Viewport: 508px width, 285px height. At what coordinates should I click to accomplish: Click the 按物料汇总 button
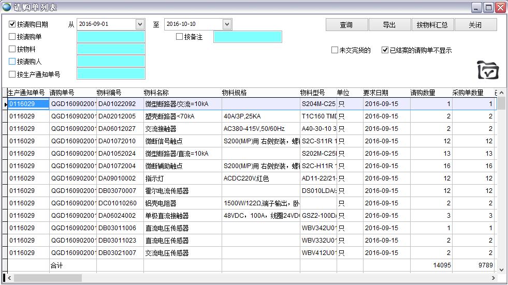tap(432, 25)
